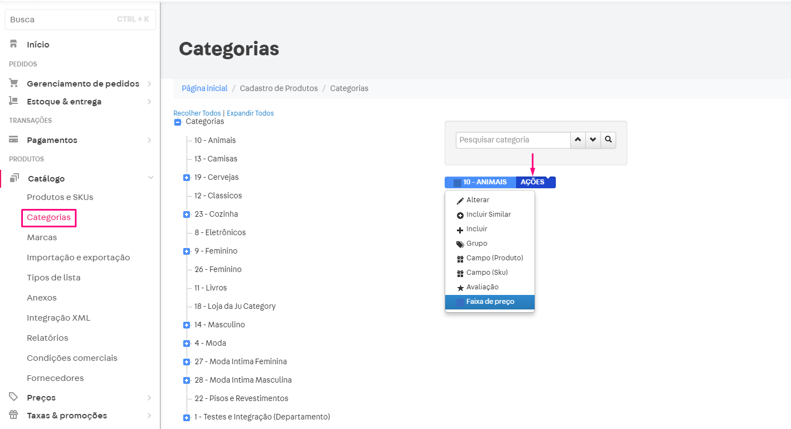The width and height of the screenshot is (791, 429).
Task: Expand the 23 - Cozinha category node
Action: pos(186,214)
